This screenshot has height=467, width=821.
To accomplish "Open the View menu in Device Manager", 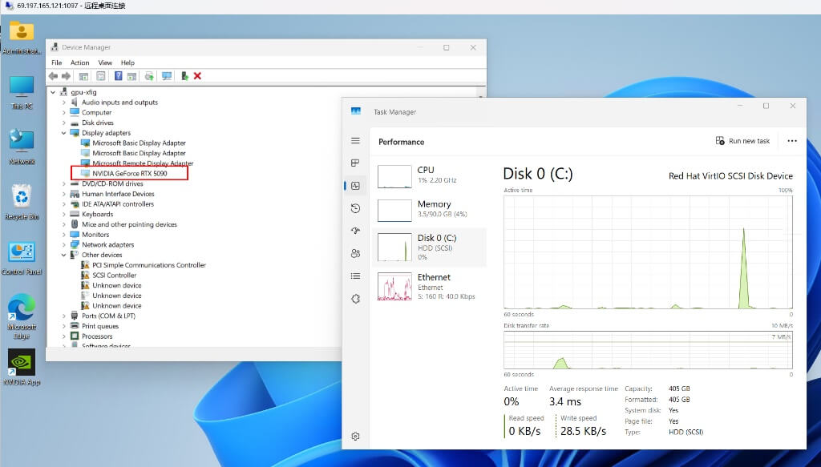I will pos(105,62).
